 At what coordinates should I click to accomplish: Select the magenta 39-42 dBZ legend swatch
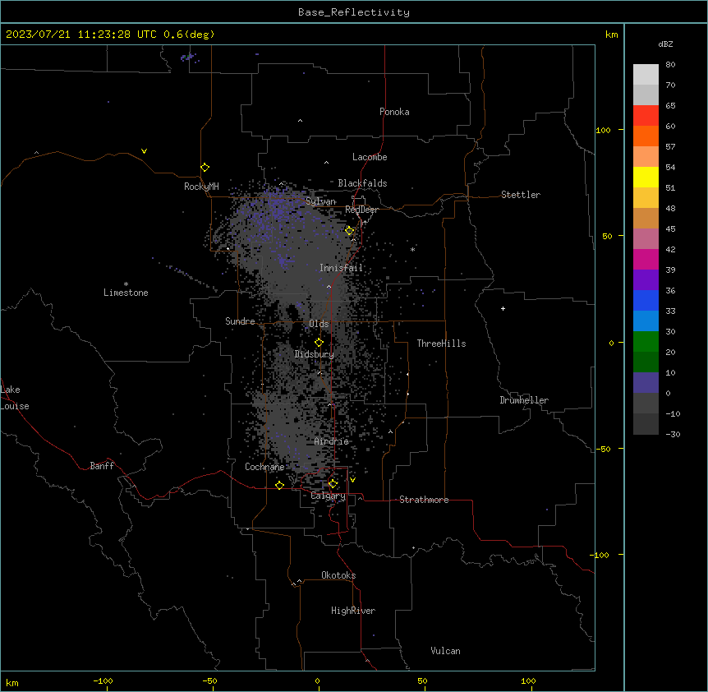tap(646, 259)
